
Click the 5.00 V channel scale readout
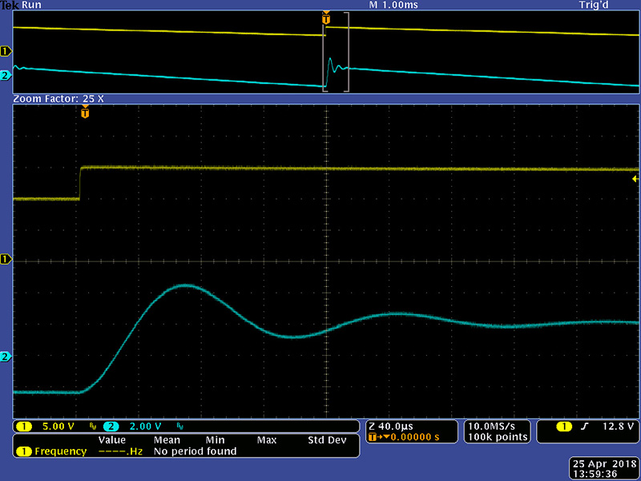pos(58,426)
